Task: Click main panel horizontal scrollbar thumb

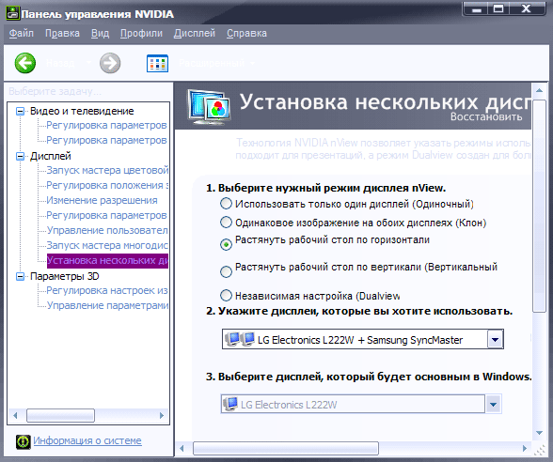Action: (x=286, y=449)
